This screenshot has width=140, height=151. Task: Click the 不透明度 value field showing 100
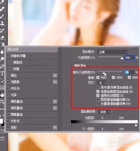[x=130, y=58]
